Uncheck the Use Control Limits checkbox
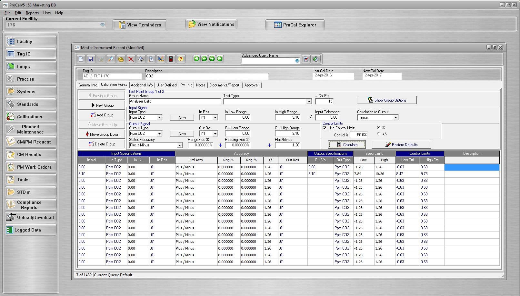The height and width of the screenshot is (296, 520). click(x=325, y=128)
